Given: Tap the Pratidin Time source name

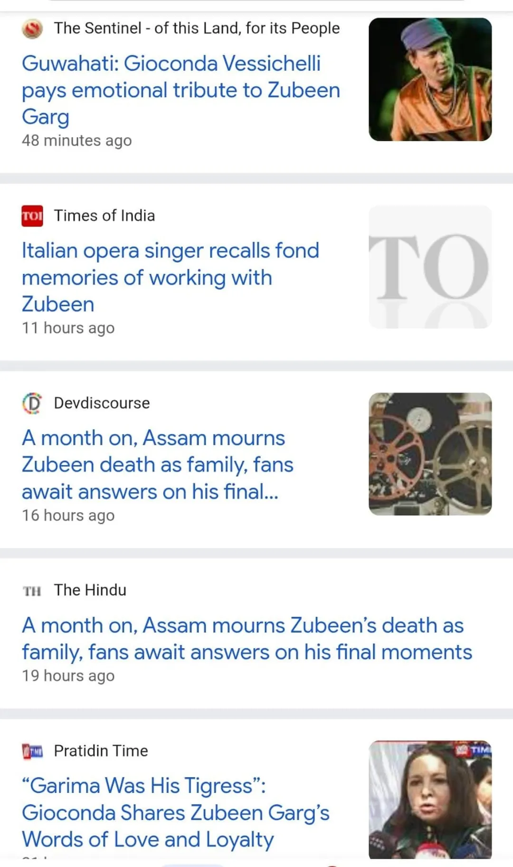Looking at the screenshot, I should pyautogui.click(x=101, y=751).
